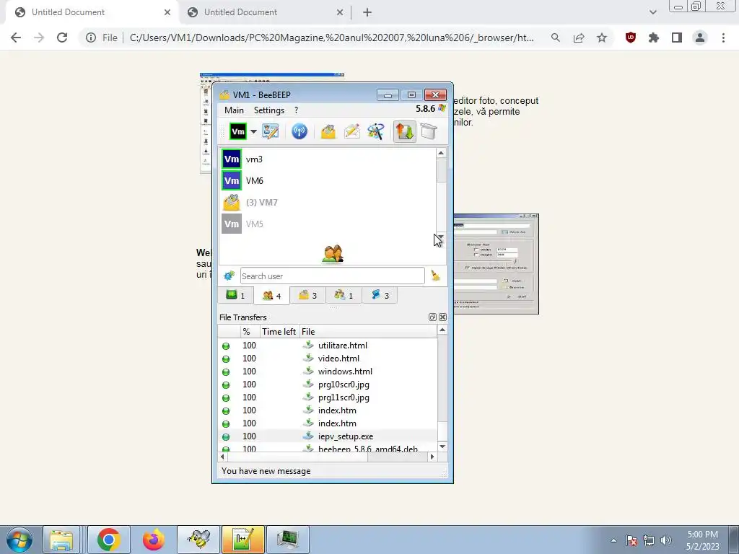Viewport: 739px width, 554px height.
Task: Open the (3) VM7 unread conversation
Action: 327,202
